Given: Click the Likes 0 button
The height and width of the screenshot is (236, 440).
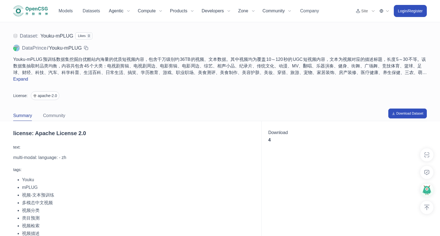Looking at the screenshot, I should click(84, 36).
